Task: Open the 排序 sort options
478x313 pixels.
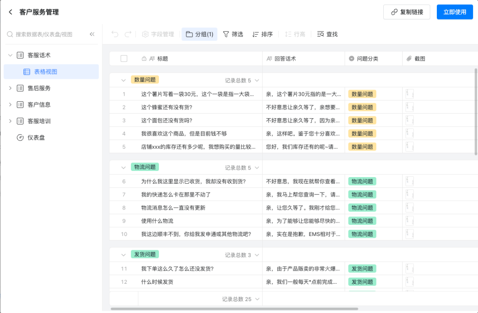Action: click(x=262, y=34)
